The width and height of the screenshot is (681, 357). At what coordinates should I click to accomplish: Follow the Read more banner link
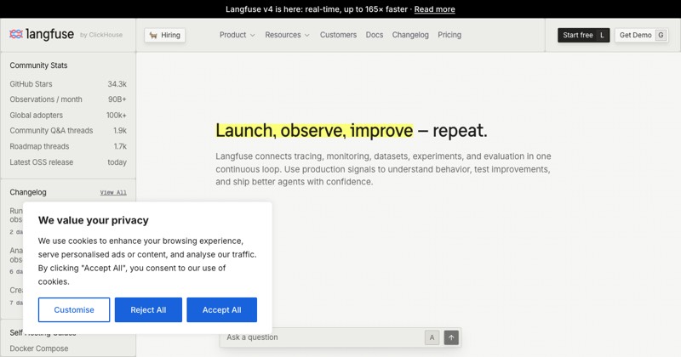[434, 9]
